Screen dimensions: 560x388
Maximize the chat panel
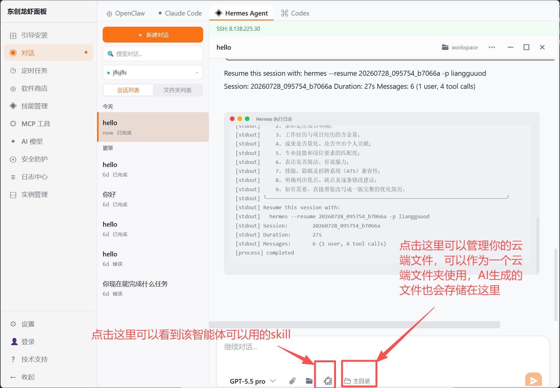(526, 47)
